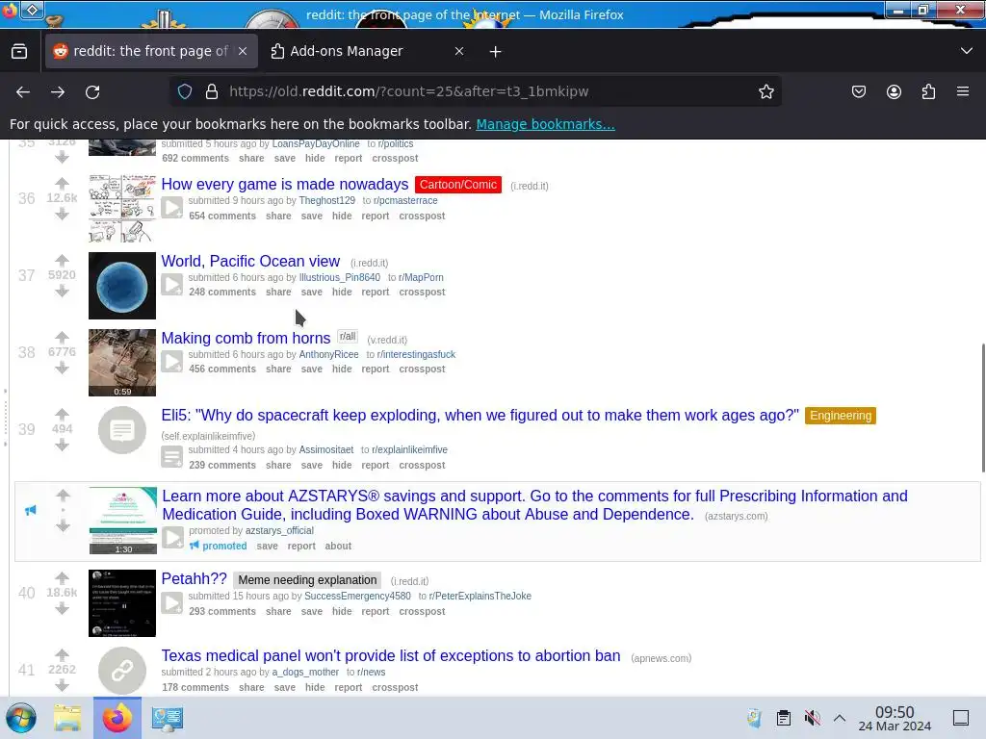Expand video of AZSTARYS promoted post
The width and height of the screenshot is (986, 739).
[x=173, y=537]
